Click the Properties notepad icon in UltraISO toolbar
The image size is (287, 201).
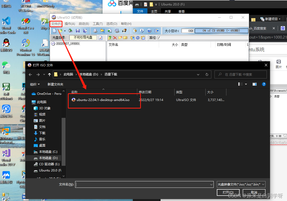(x=135, y=31)
